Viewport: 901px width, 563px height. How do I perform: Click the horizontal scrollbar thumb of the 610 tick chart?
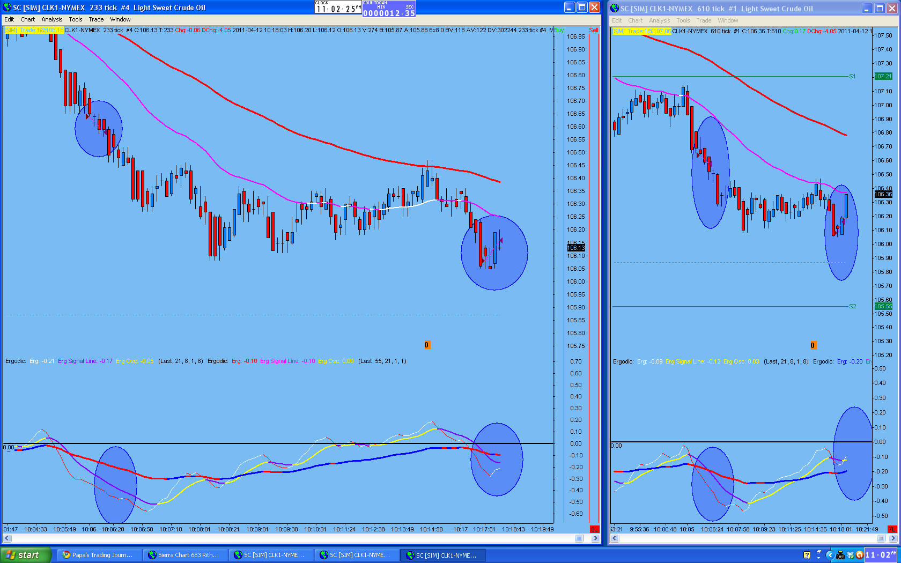point(881,538)
